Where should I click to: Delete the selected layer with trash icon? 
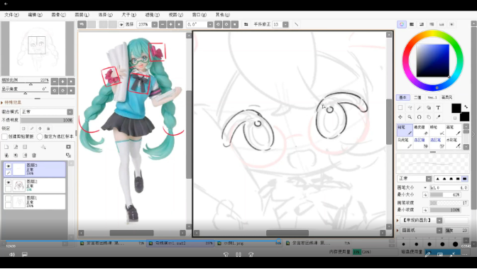tap(34, 155)
